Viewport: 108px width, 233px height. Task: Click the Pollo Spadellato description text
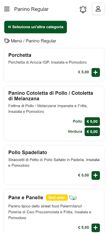coord(54,163)
